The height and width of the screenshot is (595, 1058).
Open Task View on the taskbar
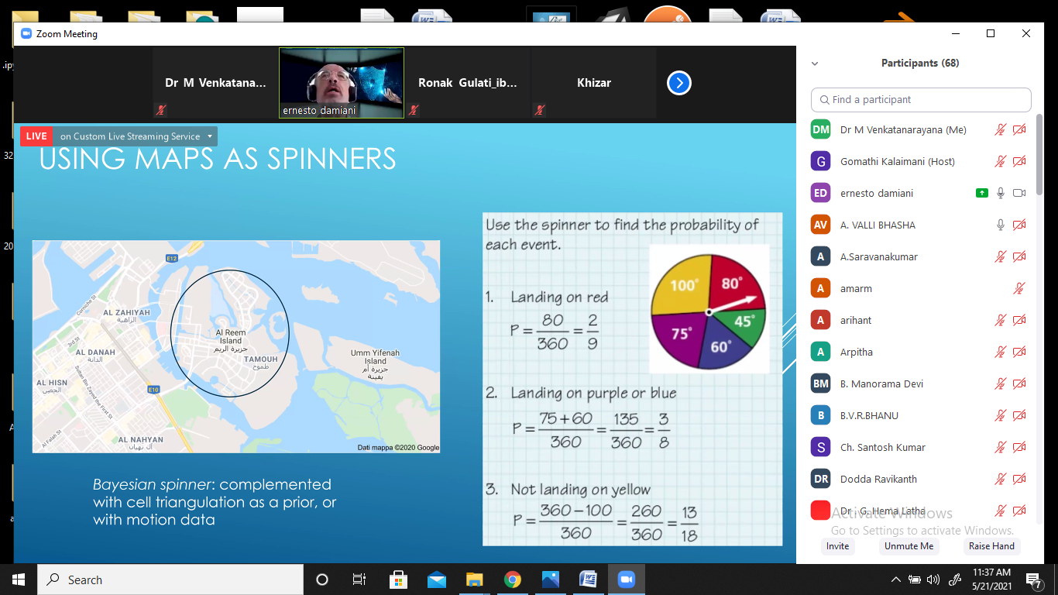(359, 580)
